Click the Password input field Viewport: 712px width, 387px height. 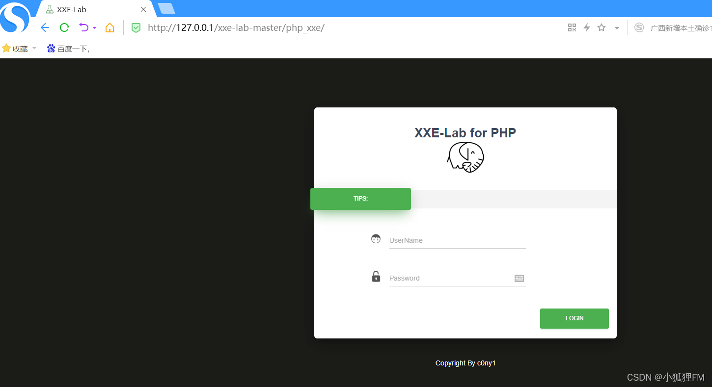tap(451, 278)
